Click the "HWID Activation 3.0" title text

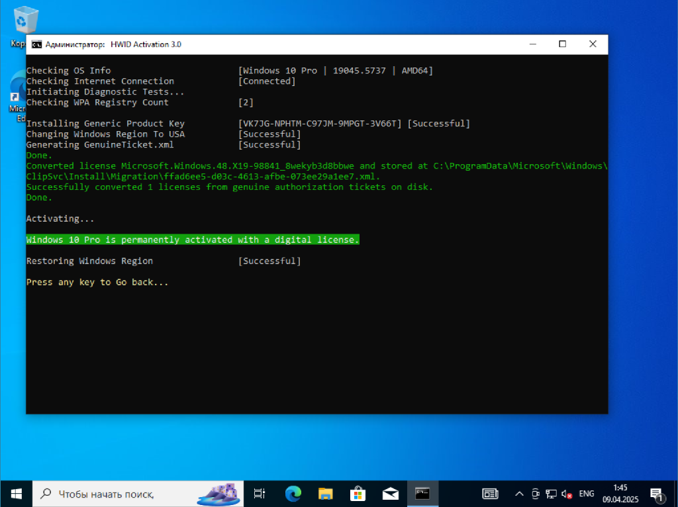coord(146,44)
